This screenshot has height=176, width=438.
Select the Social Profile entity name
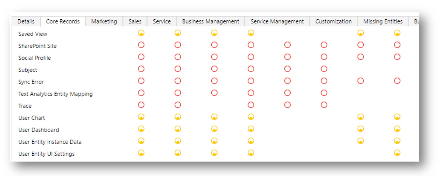34,58
